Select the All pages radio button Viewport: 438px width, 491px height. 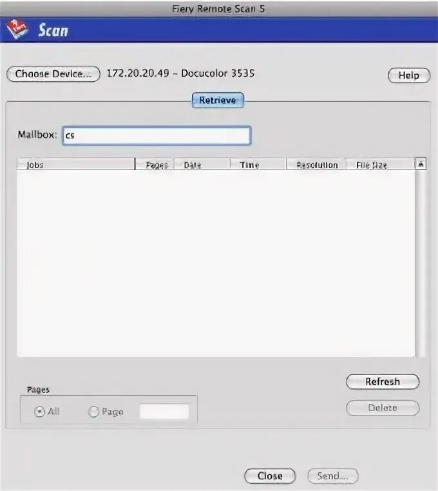(x=39, y=412)
